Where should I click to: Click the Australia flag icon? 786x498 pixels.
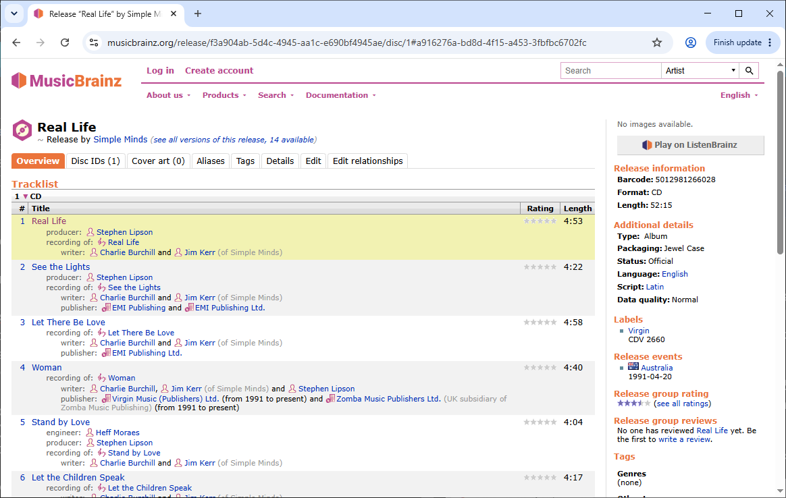pyautogui.click(x=633, y=366)
